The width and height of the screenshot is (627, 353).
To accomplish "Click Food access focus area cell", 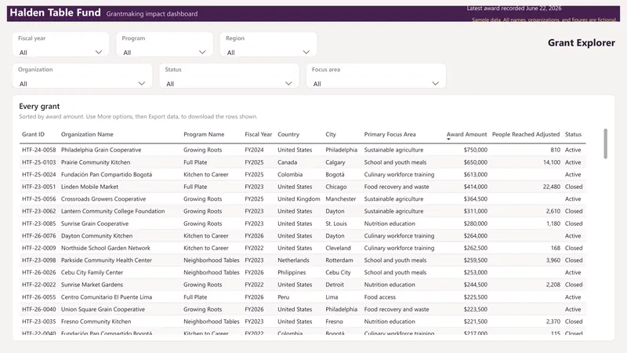I will point(380,297).
